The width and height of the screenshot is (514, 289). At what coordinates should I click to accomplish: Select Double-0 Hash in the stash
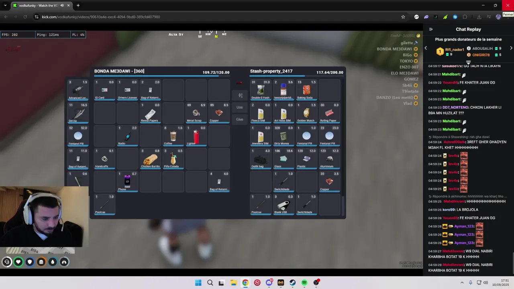click(x=261, y=90)
